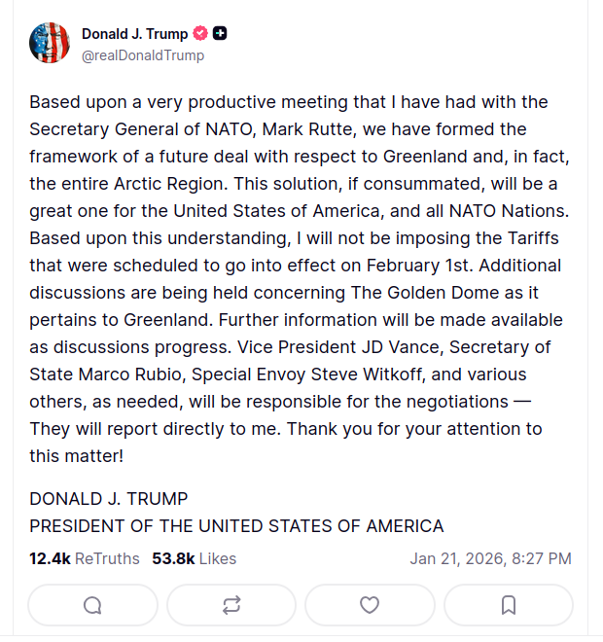Click the red verified checkmark badge
The image size is (603, 642).
(x=201, y=34)
